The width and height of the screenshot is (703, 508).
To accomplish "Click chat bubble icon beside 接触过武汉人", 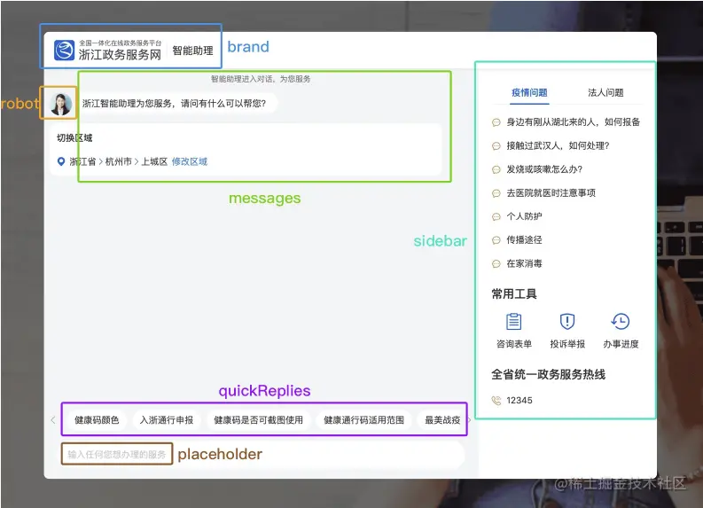I will 496,145.
